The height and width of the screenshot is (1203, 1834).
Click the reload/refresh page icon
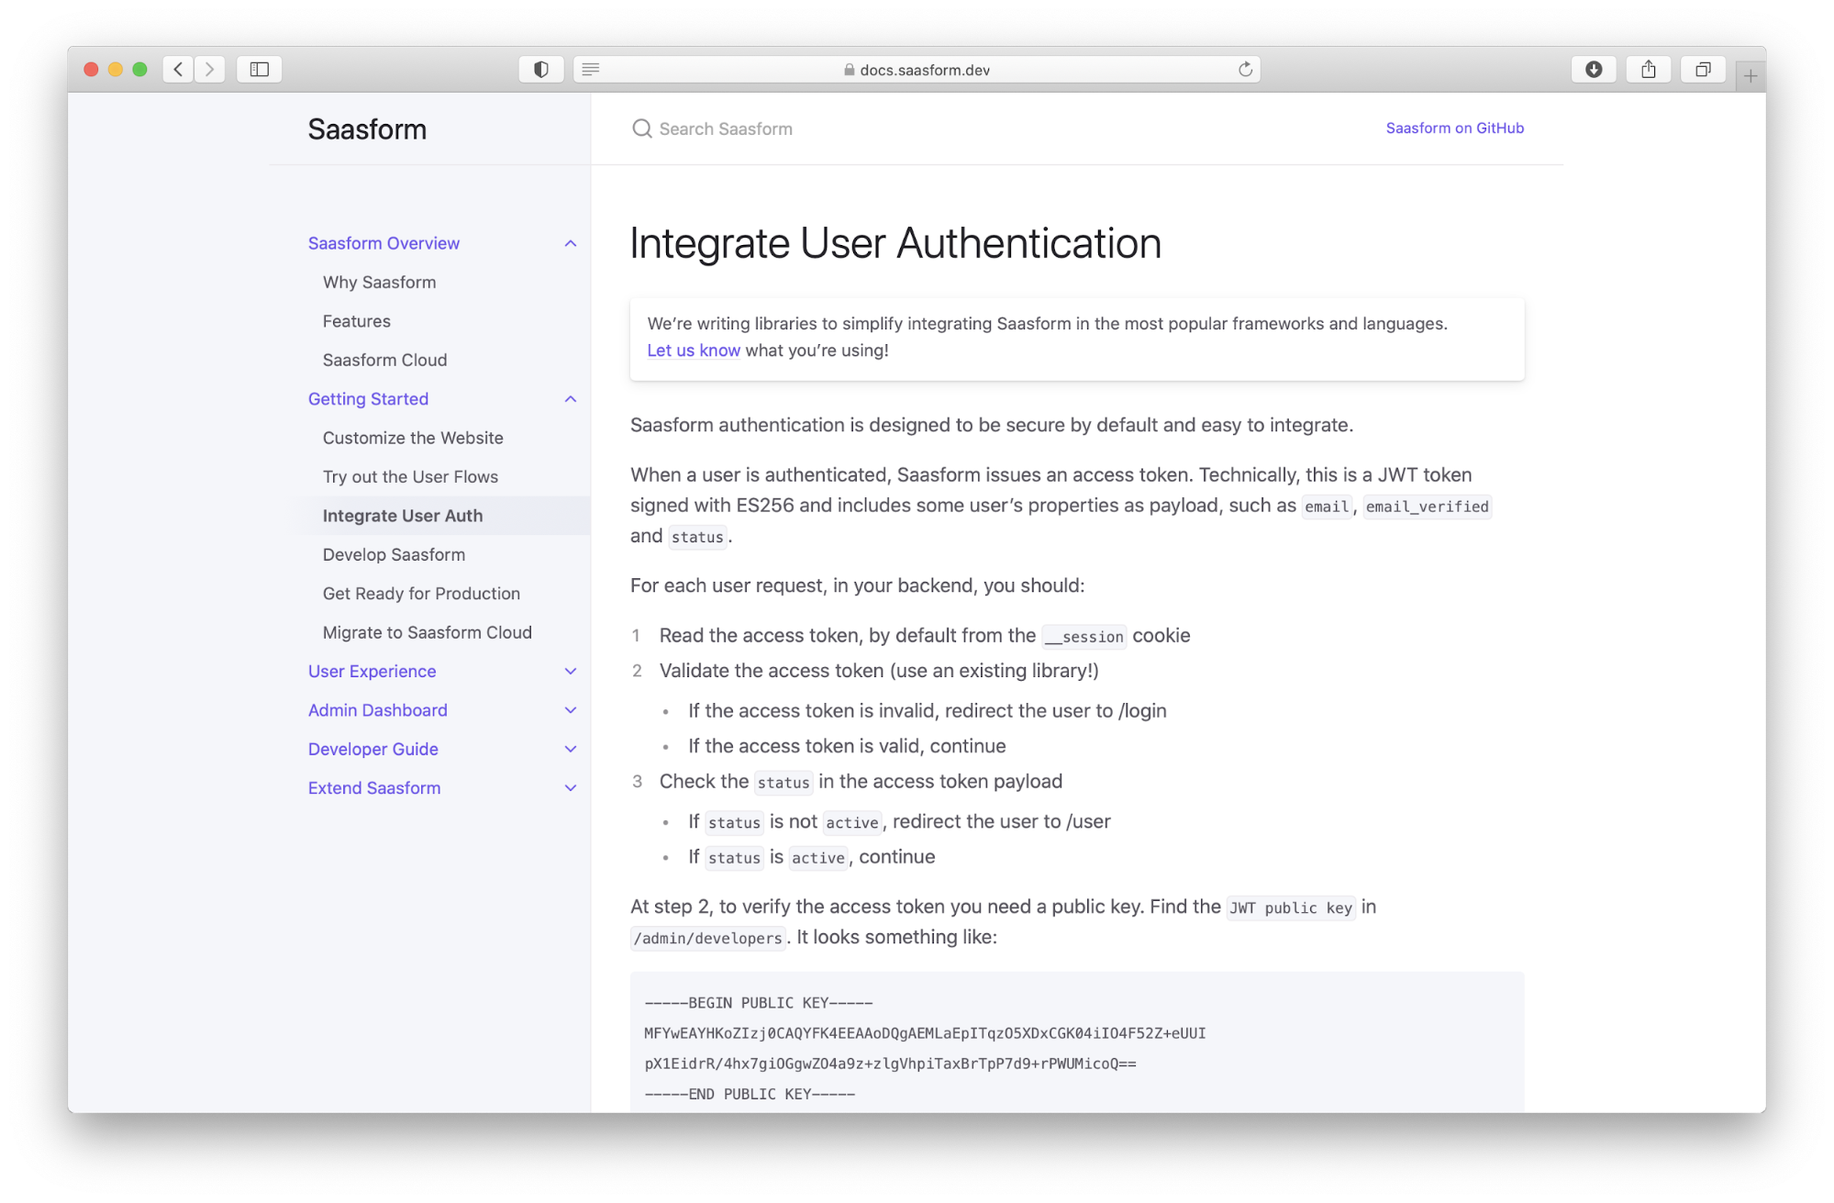[x=1245, y=69]
